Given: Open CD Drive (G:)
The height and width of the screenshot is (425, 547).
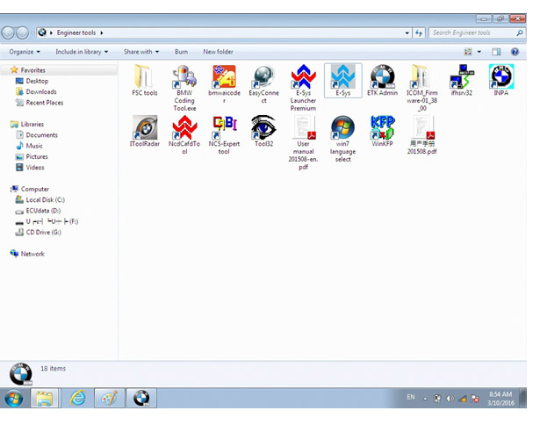Looking at the screenshot, I should tap(43, 233).
